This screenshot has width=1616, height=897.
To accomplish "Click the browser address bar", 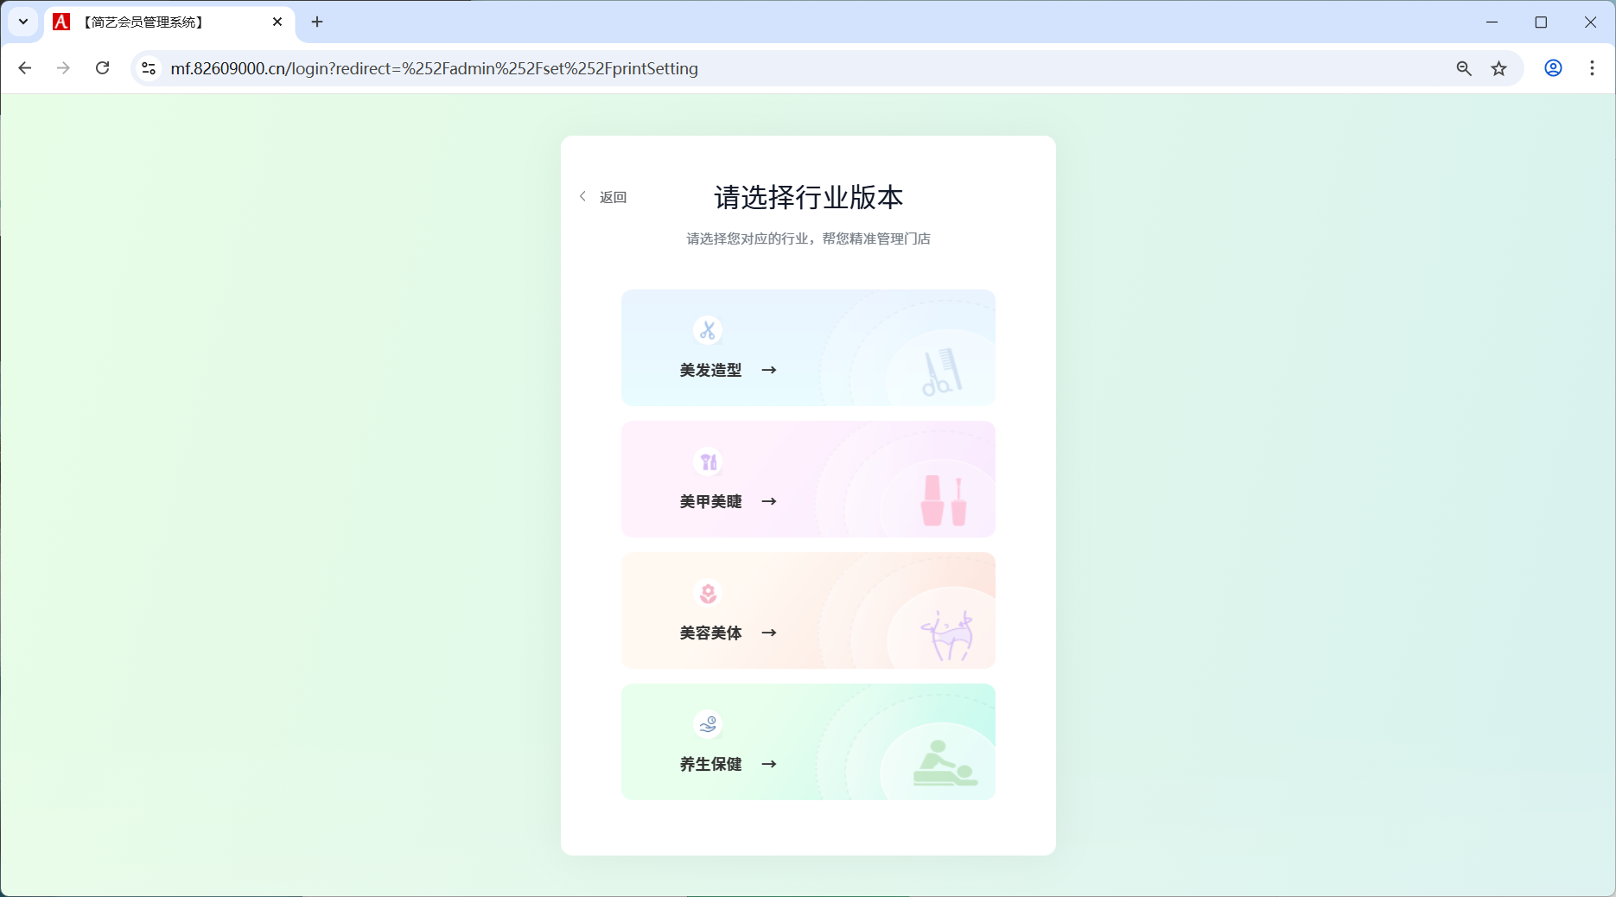I will (778, 68).
